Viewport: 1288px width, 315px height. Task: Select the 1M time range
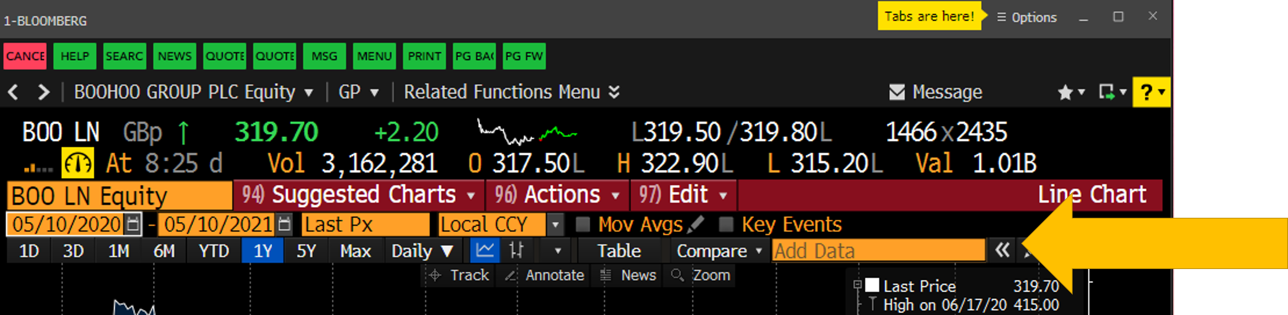tap(119, 251)
